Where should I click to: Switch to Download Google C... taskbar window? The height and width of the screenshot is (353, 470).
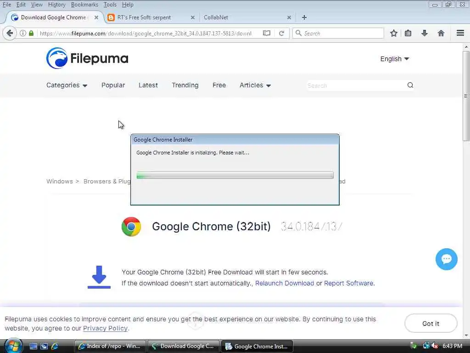tap(184, 346)
